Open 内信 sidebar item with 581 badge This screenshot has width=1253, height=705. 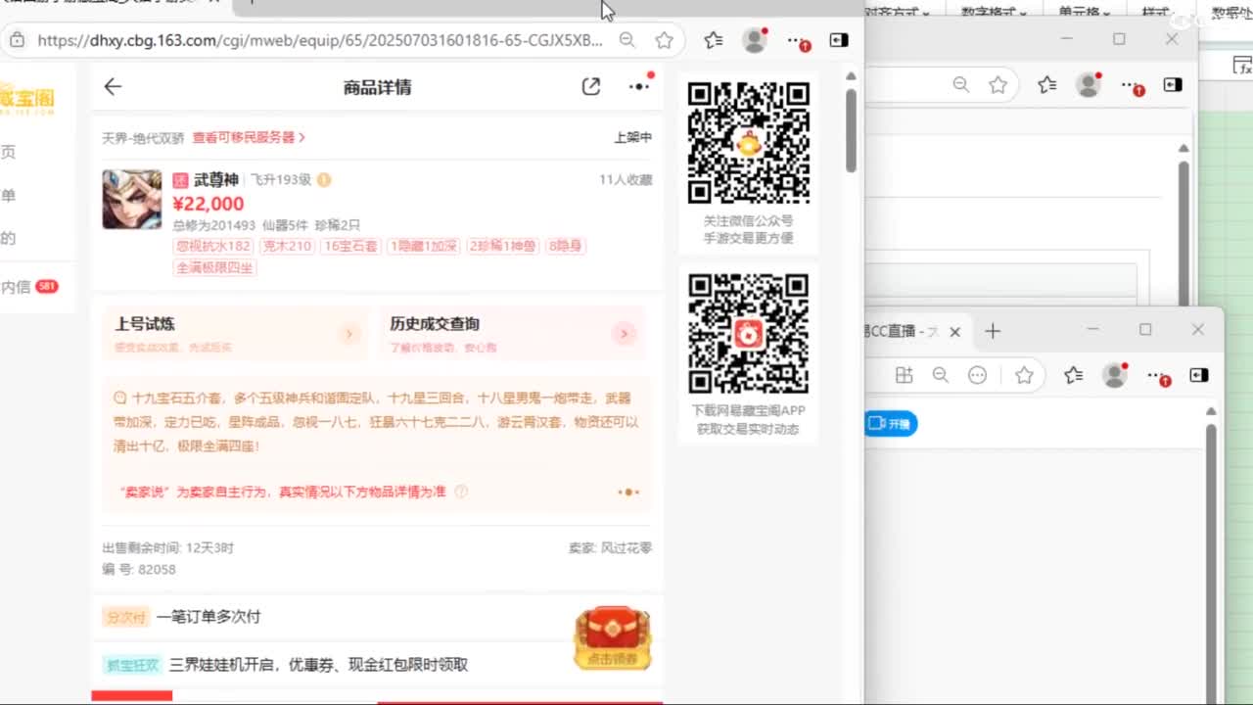click(x=29, y=287)
